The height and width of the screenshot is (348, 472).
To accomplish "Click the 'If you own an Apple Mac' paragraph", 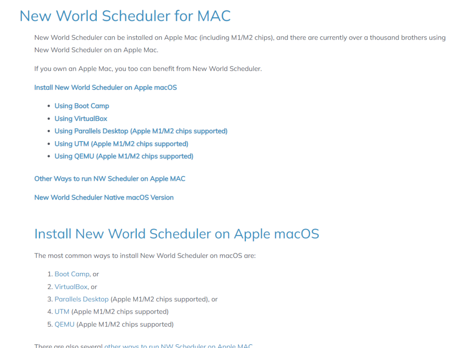I will pos(148,68).
